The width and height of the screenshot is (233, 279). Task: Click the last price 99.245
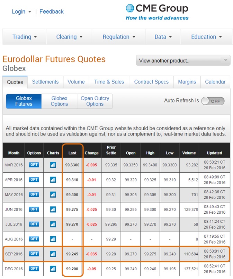(x=72, y=254)
